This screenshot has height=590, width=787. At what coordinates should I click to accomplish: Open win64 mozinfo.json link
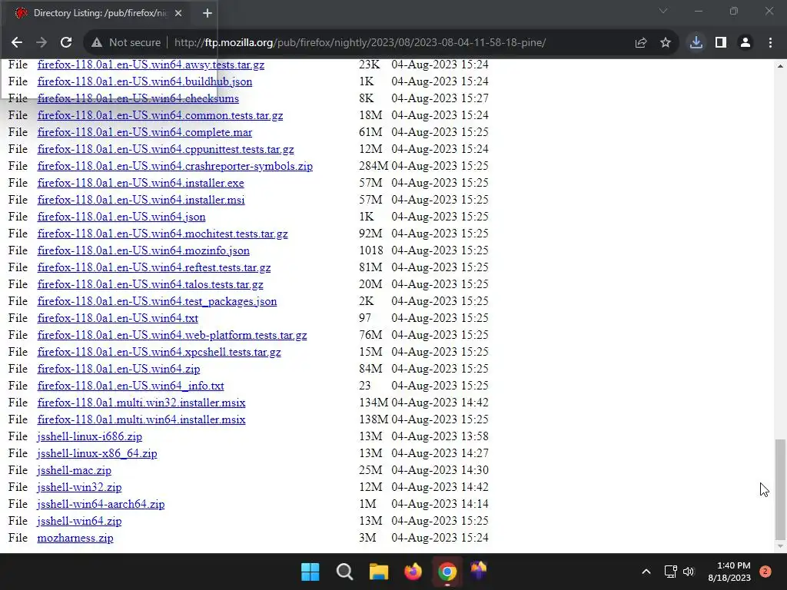coord(143,250)
